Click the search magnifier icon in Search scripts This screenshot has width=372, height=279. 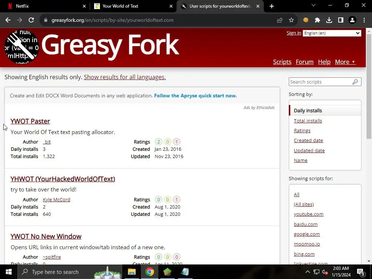355,82
